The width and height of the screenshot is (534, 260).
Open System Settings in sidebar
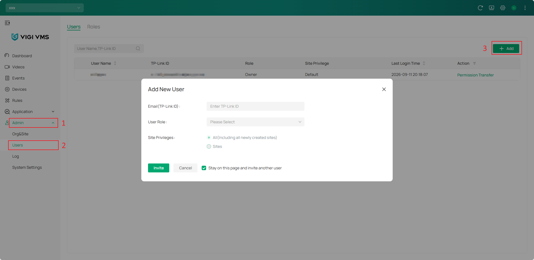pyautogui.click(x=27, y=167)
